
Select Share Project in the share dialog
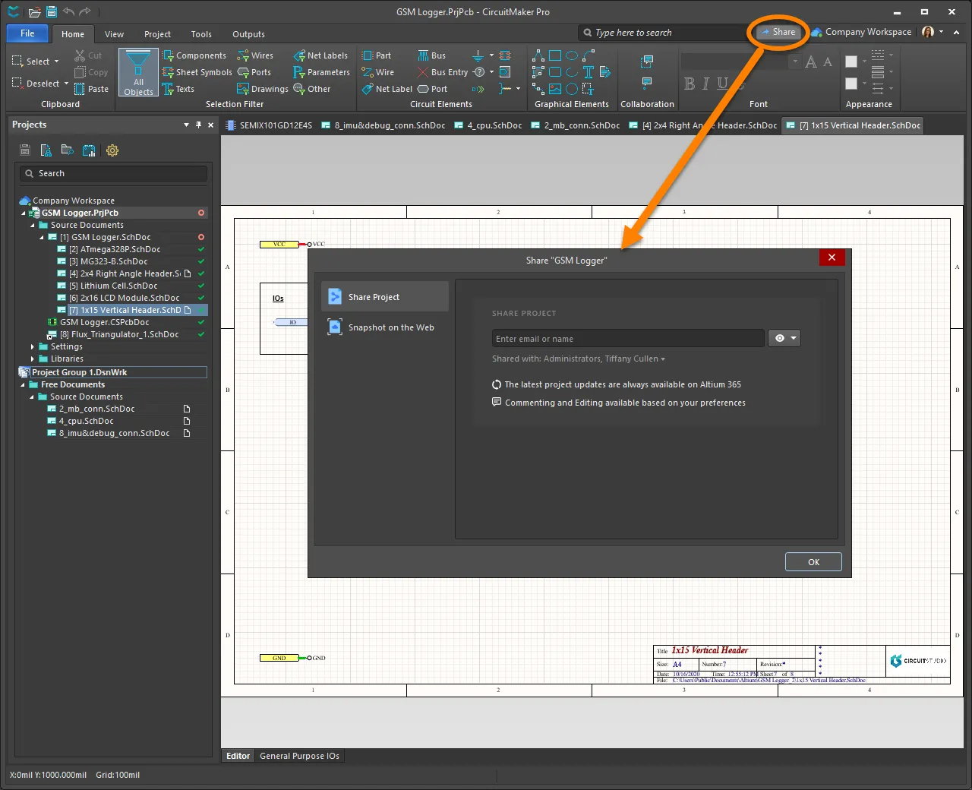[385, 297]
